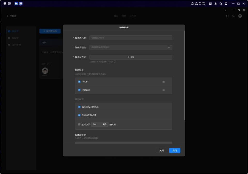Open the notification bell
Viewport: 248px width, 174px height.
pyautogui.click(x=215, y=4)
